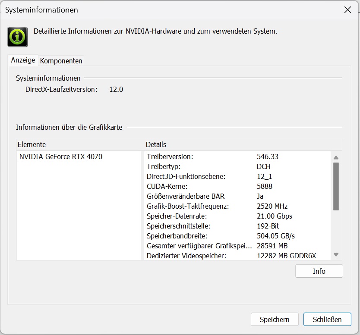Viewport: 360px width, 335px height.
Task: Click the Systeminformationen section heading
Action: [x=48, y=78]
